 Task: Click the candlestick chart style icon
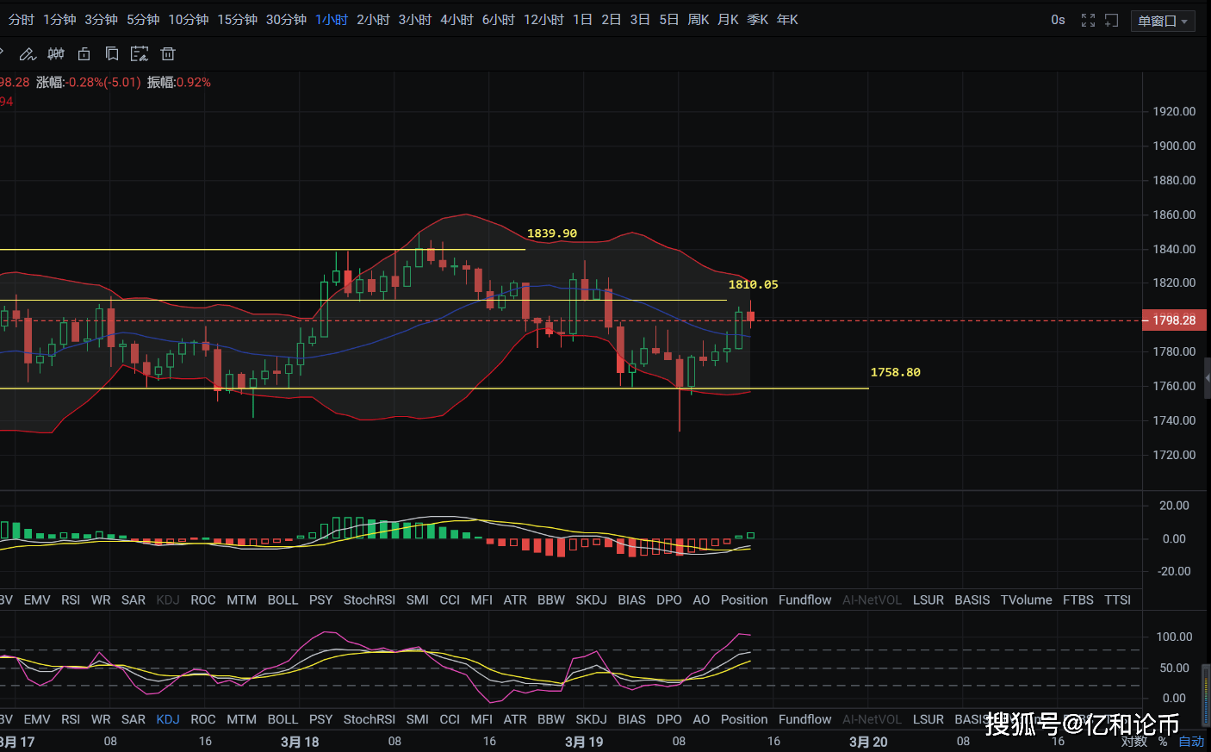coord(56,54)
